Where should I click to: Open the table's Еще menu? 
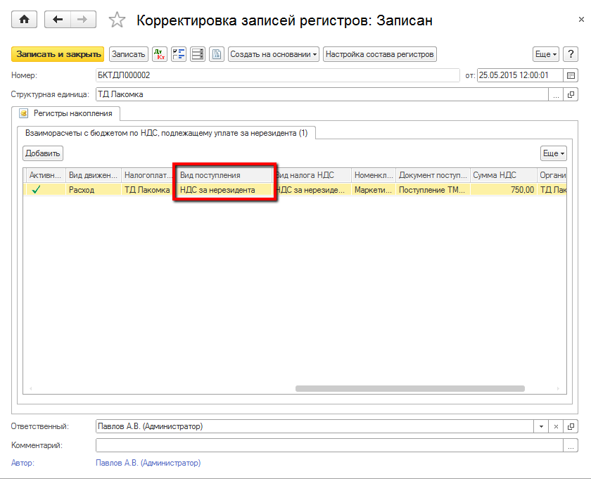553,153
